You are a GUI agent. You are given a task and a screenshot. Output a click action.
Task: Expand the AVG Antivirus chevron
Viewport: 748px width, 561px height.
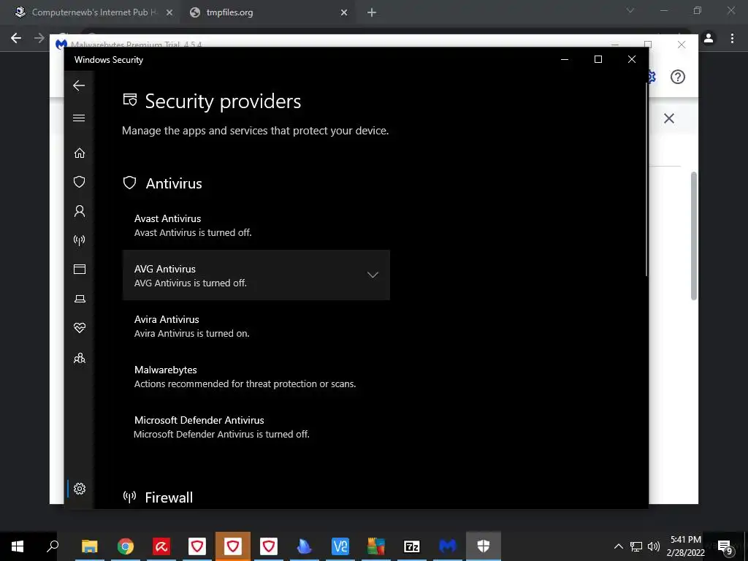(x=373, y=275)
